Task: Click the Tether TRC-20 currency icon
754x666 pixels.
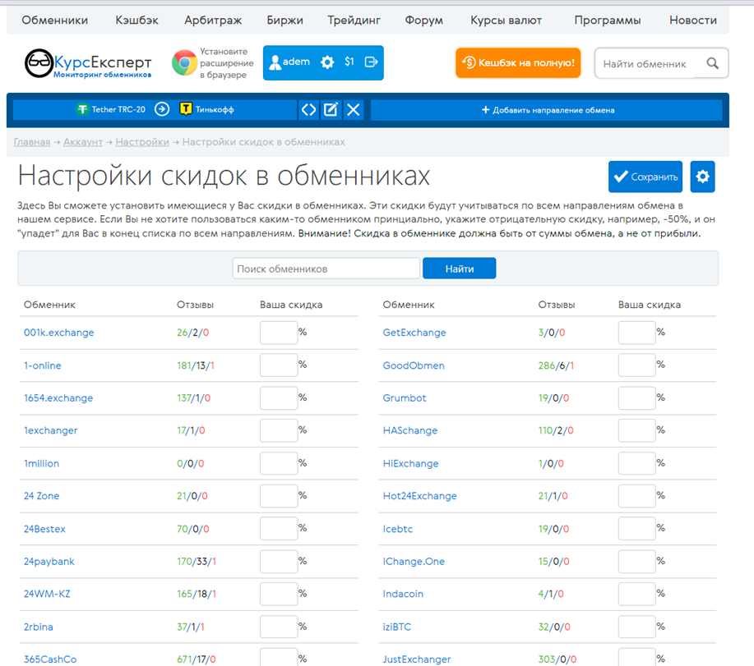Action: [82, 109]
